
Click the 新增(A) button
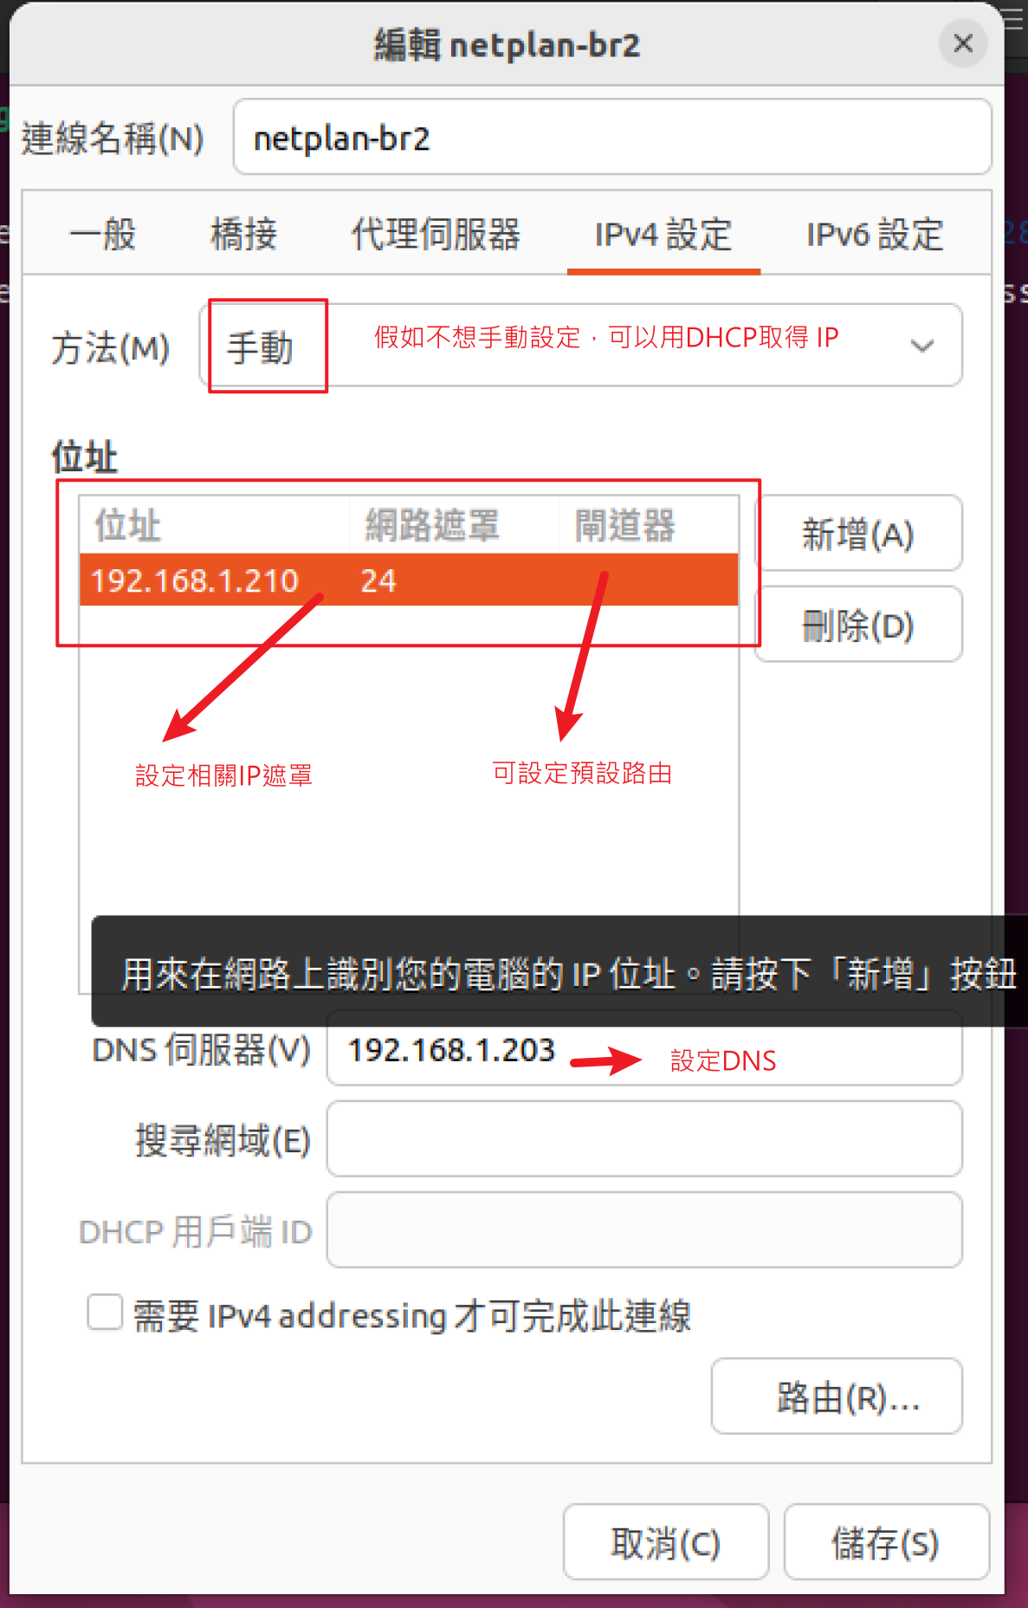point(858,533)
